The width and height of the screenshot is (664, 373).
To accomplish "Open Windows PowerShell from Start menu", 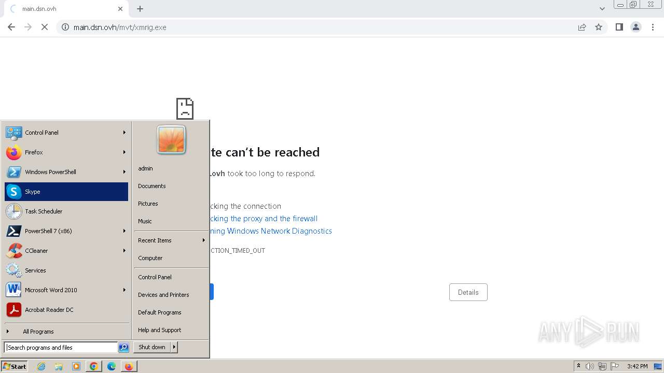I will click(x=66, y=172).
